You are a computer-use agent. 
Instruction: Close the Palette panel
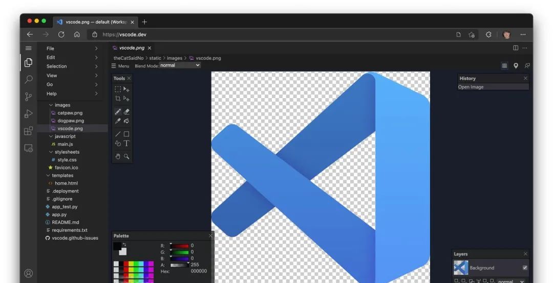(x=211, y=235)
